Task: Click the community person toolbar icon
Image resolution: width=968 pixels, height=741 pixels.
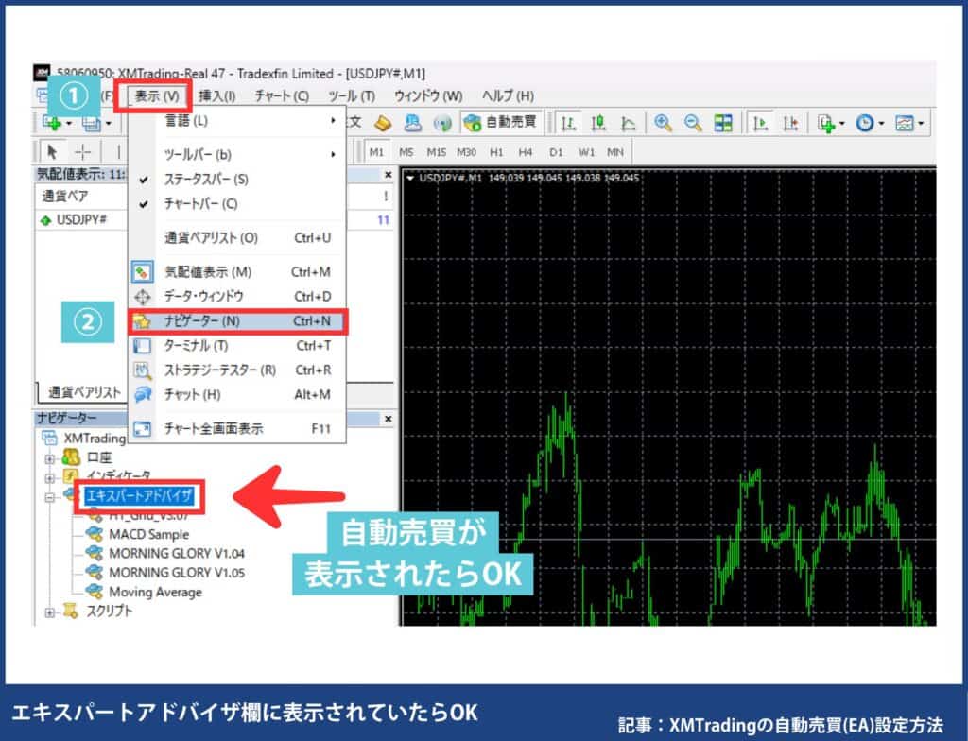Action: coord(412,124)
